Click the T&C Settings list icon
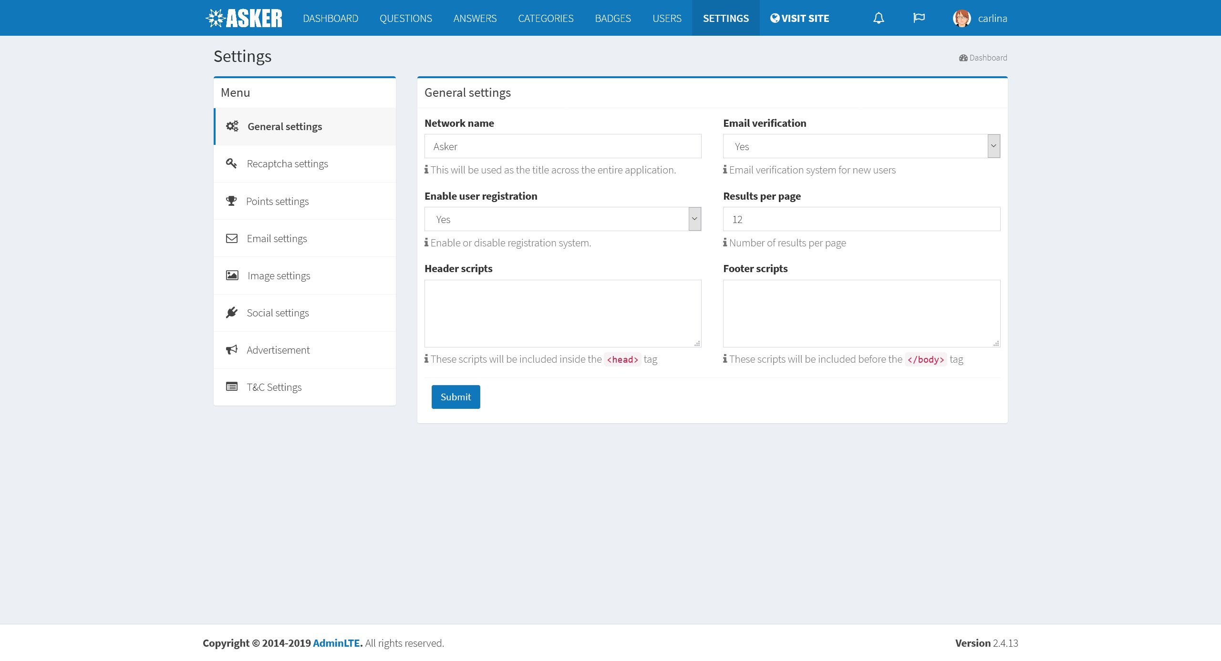 click(x=232, y=386)
